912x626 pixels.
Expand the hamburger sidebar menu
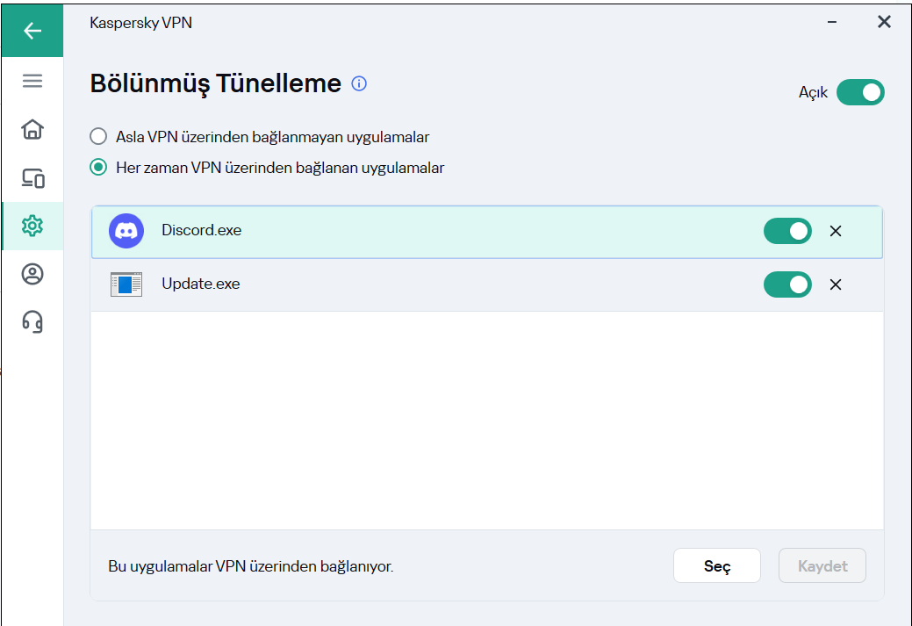click(32, 81)
